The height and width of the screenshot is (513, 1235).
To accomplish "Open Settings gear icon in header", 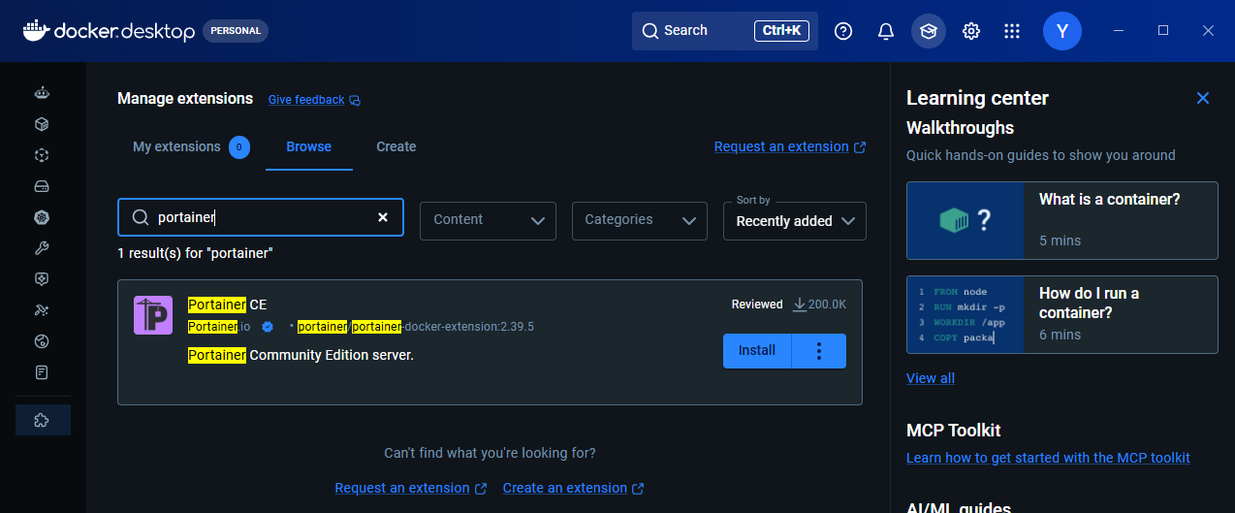I will pyautogui.click(x=971, y=31).
